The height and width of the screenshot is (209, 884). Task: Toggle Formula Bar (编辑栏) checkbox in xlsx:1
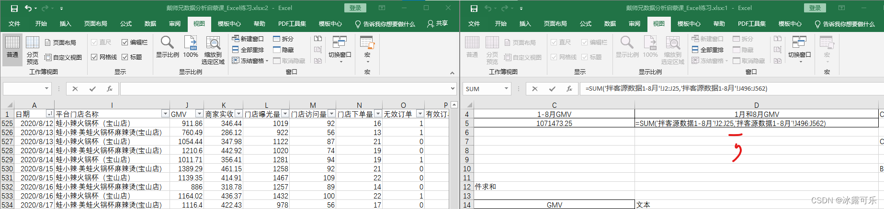[584, 42]
